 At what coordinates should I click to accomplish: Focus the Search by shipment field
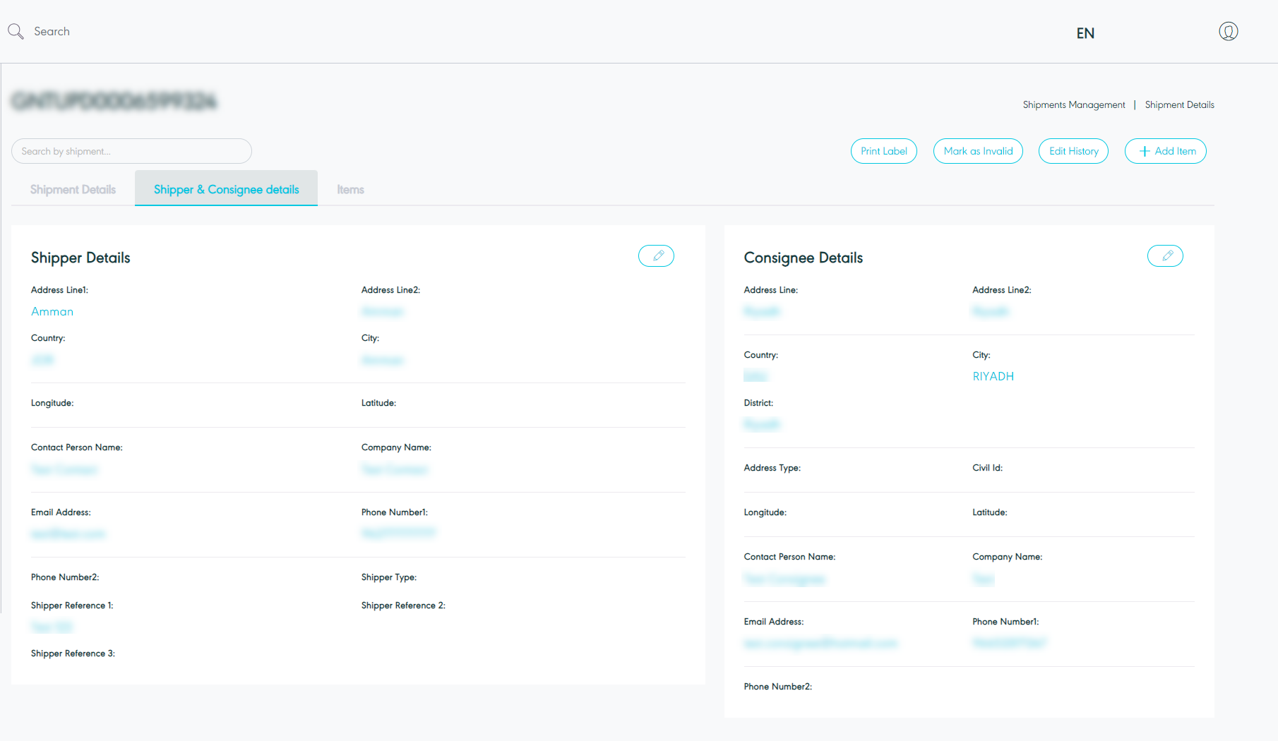[131, 151]
